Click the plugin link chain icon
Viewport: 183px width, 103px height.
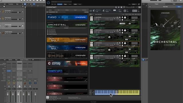(x=139, y=4)
